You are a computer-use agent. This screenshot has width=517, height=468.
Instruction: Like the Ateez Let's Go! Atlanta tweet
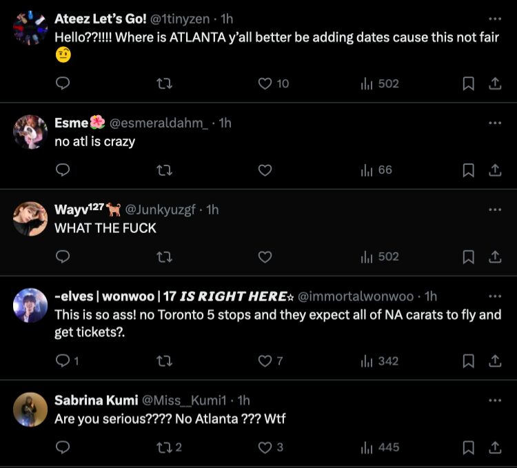pyautogui.click(x=265, y=83)
